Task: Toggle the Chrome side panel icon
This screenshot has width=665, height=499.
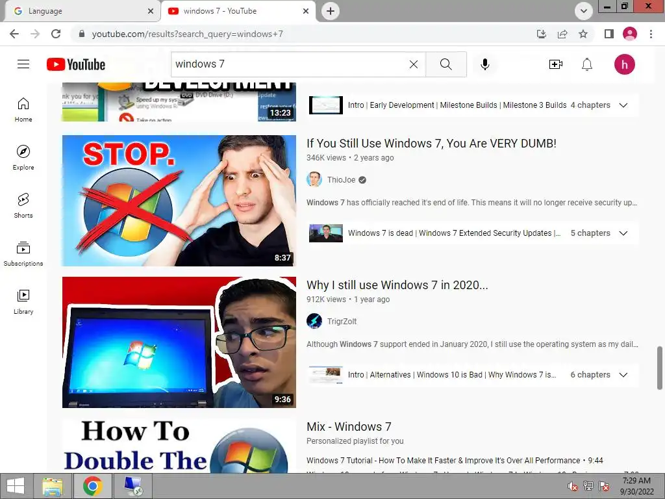Action: [609, 34]
